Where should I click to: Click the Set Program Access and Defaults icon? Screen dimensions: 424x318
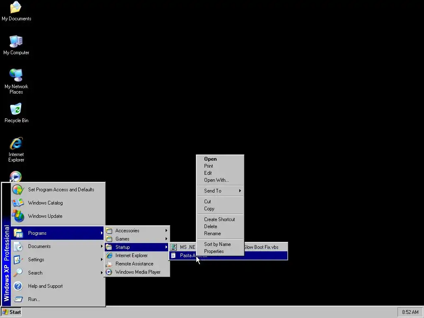[18, 190]
